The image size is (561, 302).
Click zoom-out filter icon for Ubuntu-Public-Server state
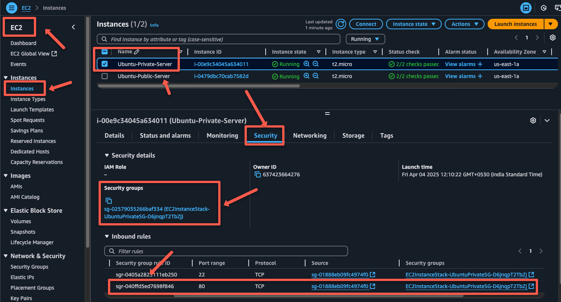click(316, 76)
